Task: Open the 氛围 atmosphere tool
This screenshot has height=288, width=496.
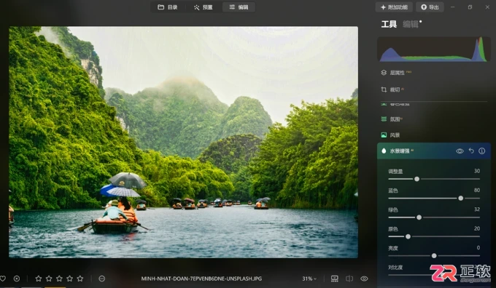Action: pos(392,119)
